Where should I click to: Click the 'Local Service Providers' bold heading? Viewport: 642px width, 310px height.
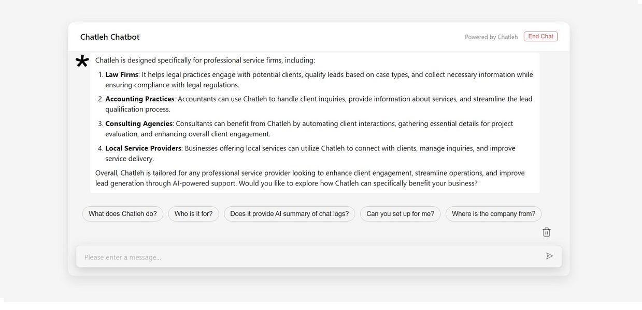point(144,148)
